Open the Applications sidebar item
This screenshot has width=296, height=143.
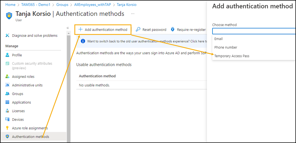[21, 102]
